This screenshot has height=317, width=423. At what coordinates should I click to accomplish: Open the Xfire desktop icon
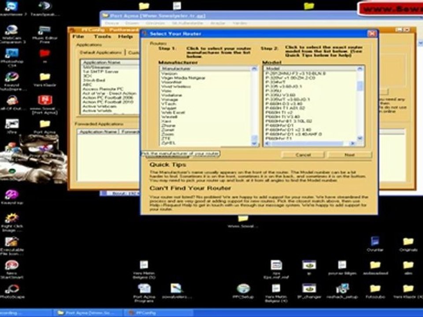(x=12, y=126)
